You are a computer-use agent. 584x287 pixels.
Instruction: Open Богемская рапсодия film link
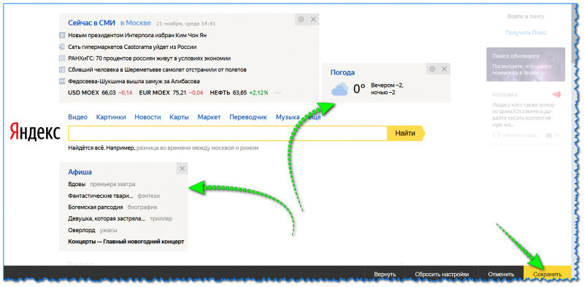click(x=96, y=207)
